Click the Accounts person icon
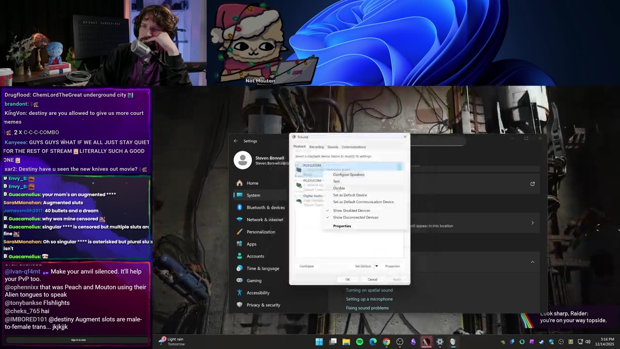 coord(239,256)
